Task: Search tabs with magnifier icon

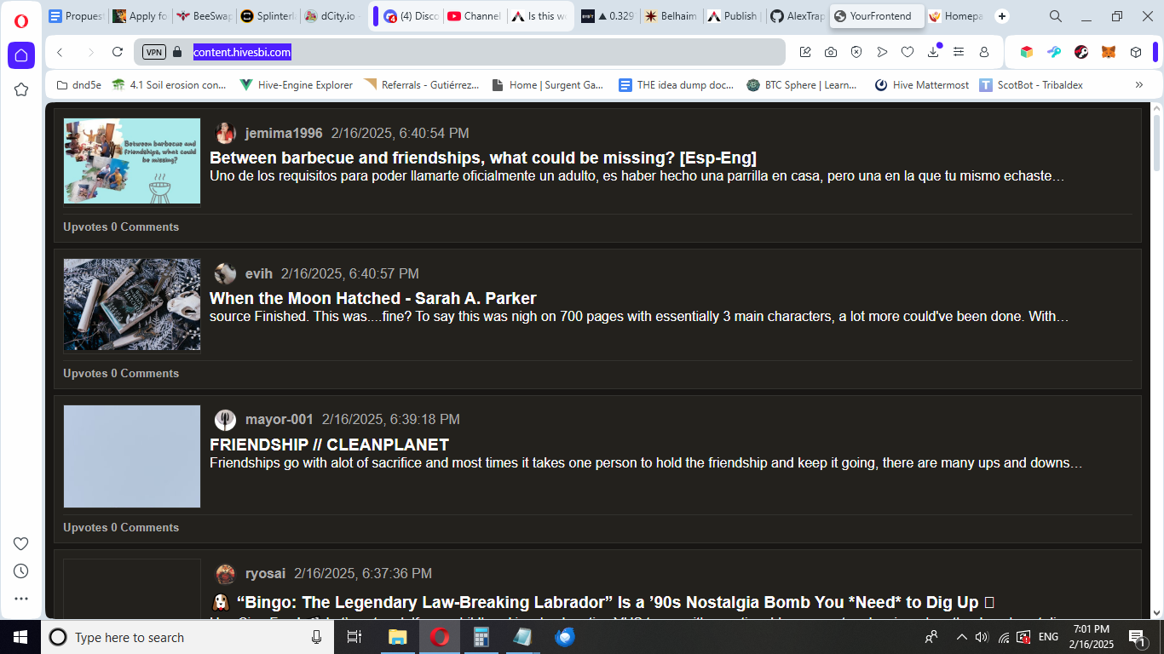Action: 1056,16
